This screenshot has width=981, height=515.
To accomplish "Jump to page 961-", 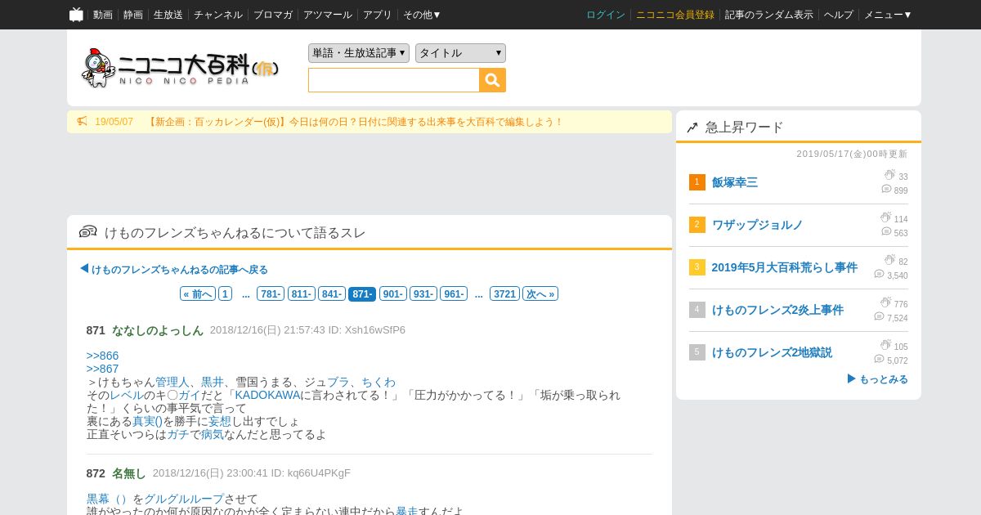I will pyautogui.click(x=454, y=294).
